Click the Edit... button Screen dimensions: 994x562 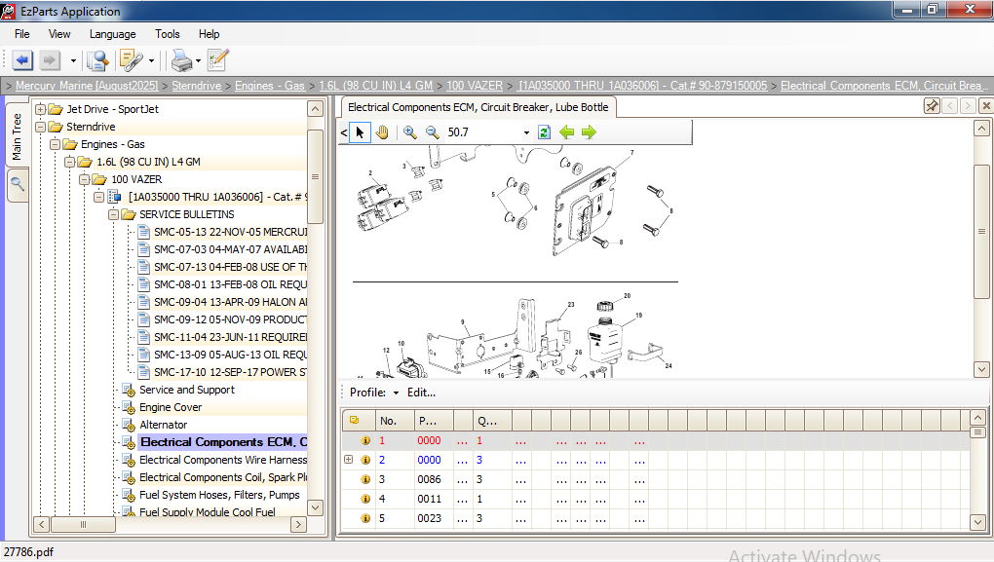pos(421,393)
